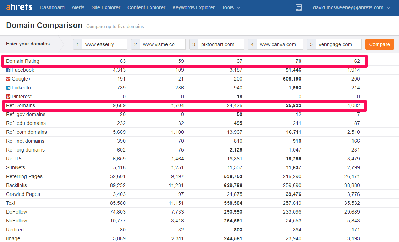This screenshot has width=399, height=242.
Task: Expand the Tools dropdown menu
Action: tap(231, 8)
